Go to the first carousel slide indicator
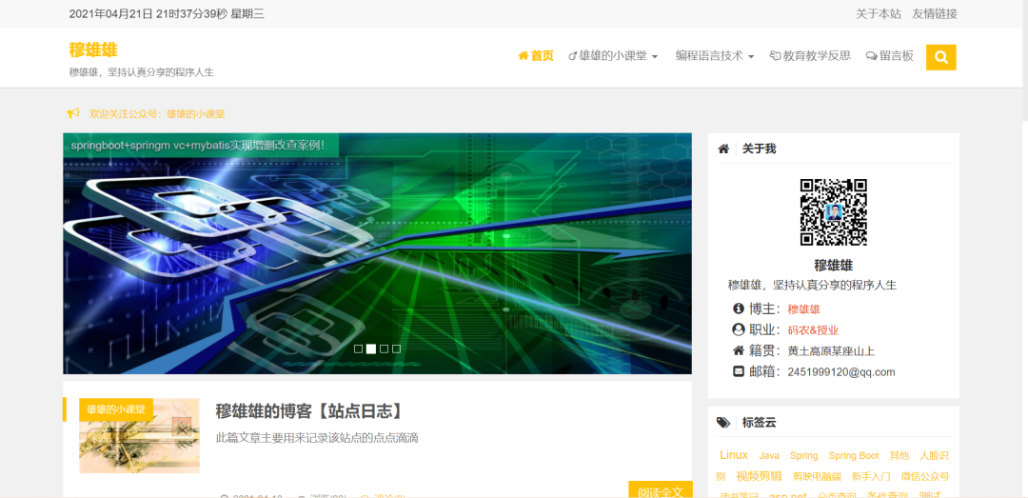The image size is (1028, 498). [x=359, y=349]
